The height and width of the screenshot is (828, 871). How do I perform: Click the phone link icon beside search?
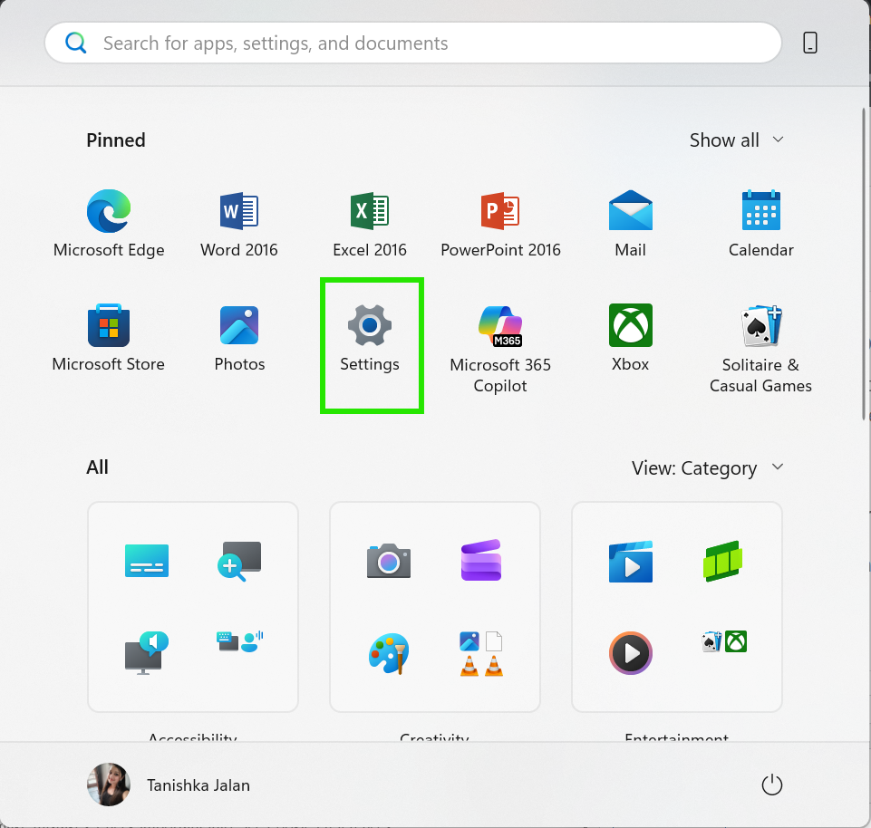click(x=810, y=43)
